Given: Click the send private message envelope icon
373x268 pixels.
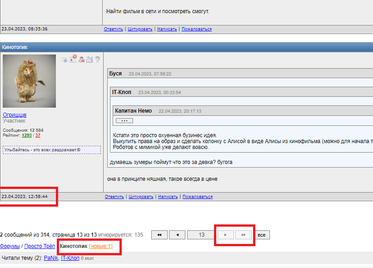Looking at the screenshot, I should tap(65, 60).
